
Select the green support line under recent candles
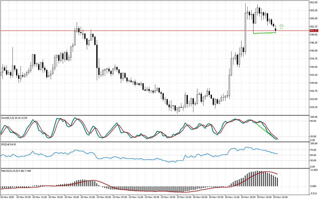point(265,33)
